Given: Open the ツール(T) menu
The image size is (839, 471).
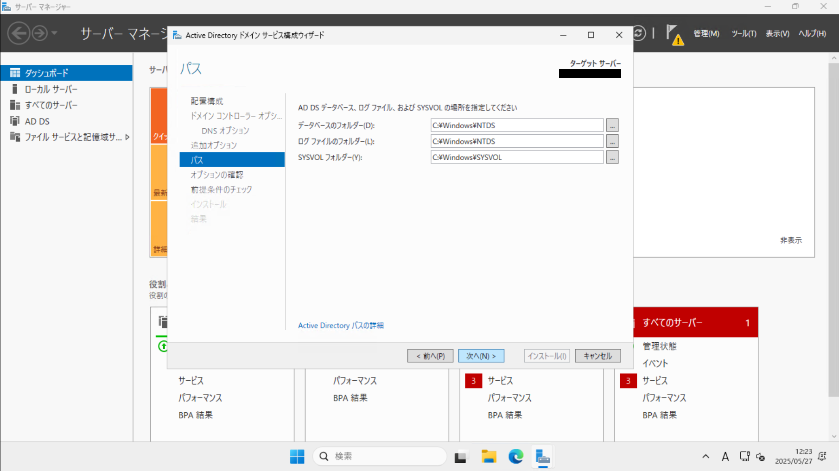Looking at the screenshot, I should tap(744, 33).
